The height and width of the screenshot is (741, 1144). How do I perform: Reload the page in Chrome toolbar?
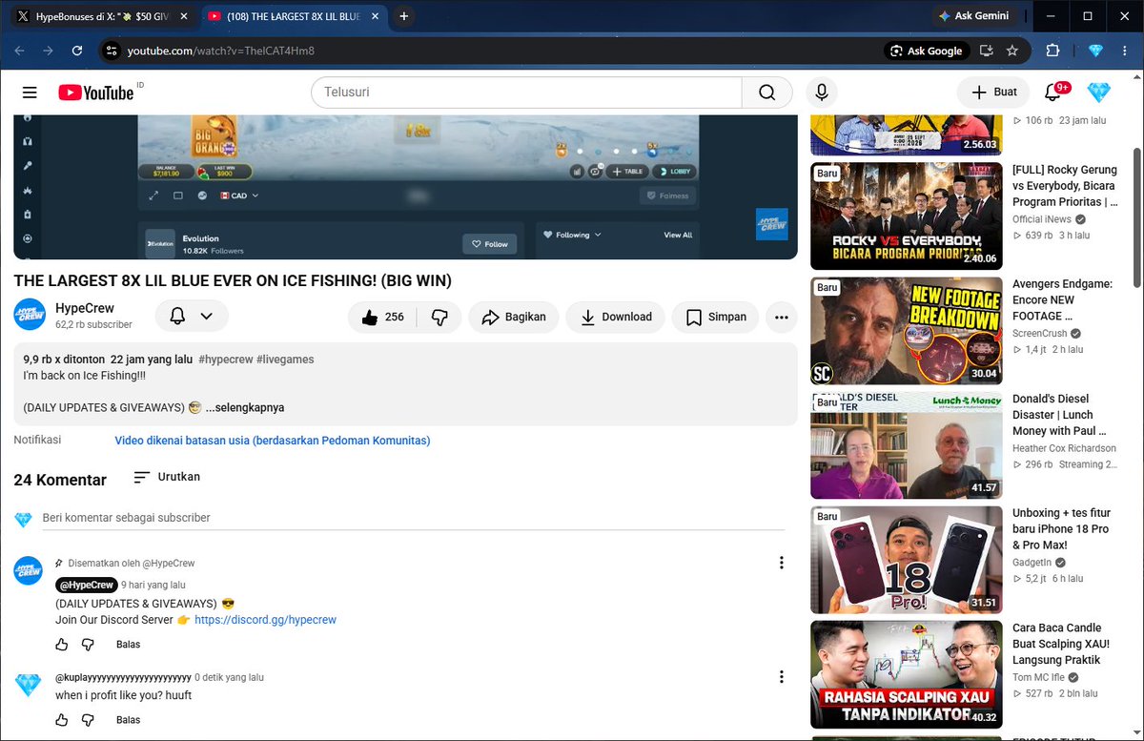pyautogui.click(x=77, y=51)
